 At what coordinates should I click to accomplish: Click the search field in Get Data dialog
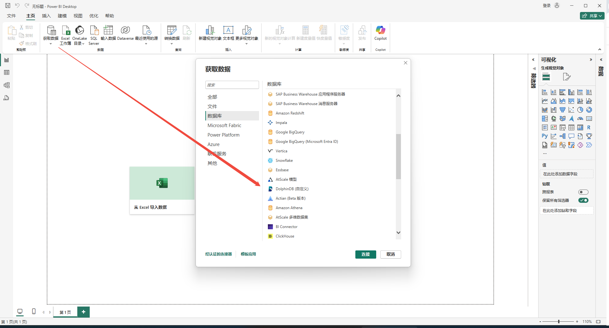pos(232,85)
